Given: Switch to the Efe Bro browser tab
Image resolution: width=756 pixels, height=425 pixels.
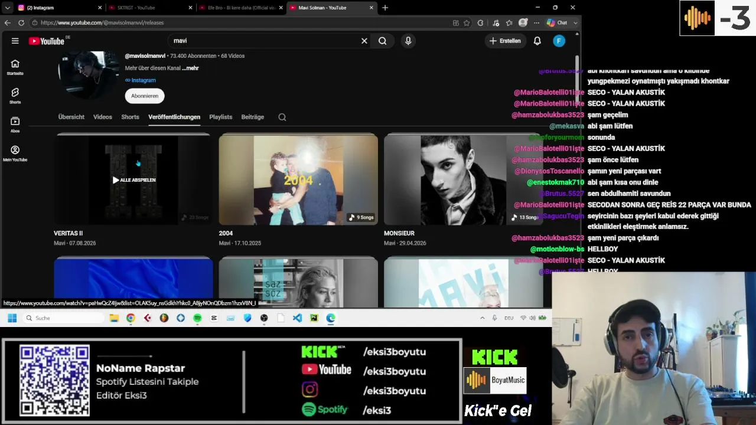Looking at the screenshot, I should 241,8.
